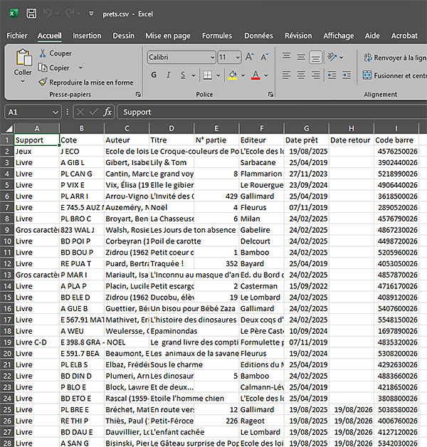Toggle underline (S) formatting
This screenshot has width=427, height=447.
(183, 75)
